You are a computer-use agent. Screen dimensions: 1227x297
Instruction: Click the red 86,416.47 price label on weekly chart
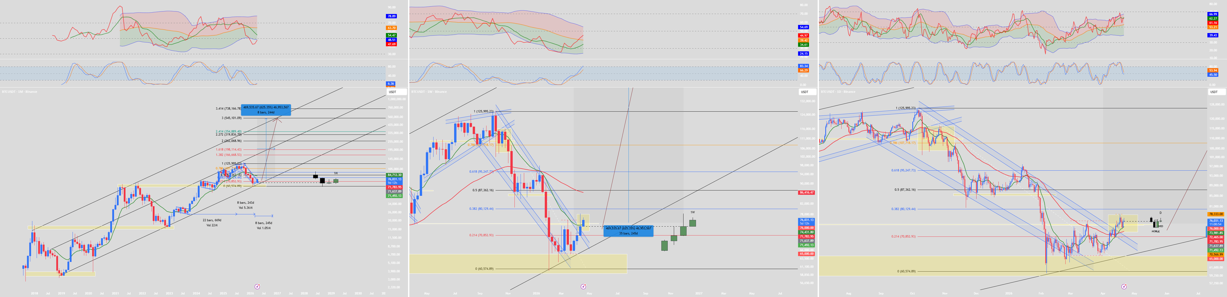pyautogui.click(x=806, y=193)
